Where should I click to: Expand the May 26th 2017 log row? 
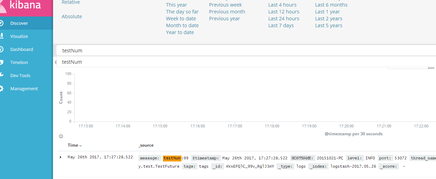[61, 157]
